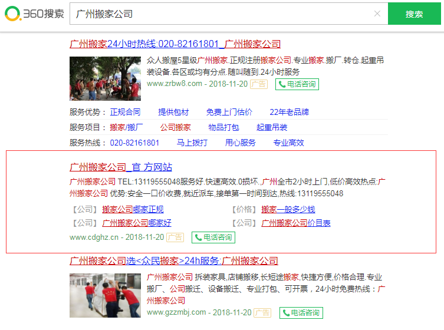The height and width of the screenshot is (330, 444).
Task: Clear the search box with the X icon
Action: (377, 14)
